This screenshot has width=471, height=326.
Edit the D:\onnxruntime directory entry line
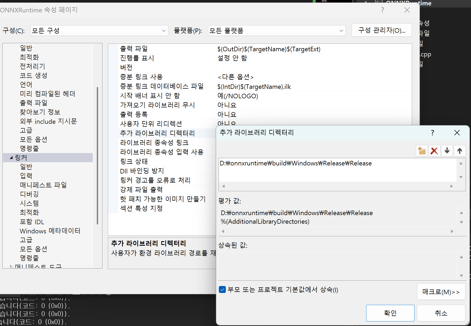[337, 163]
